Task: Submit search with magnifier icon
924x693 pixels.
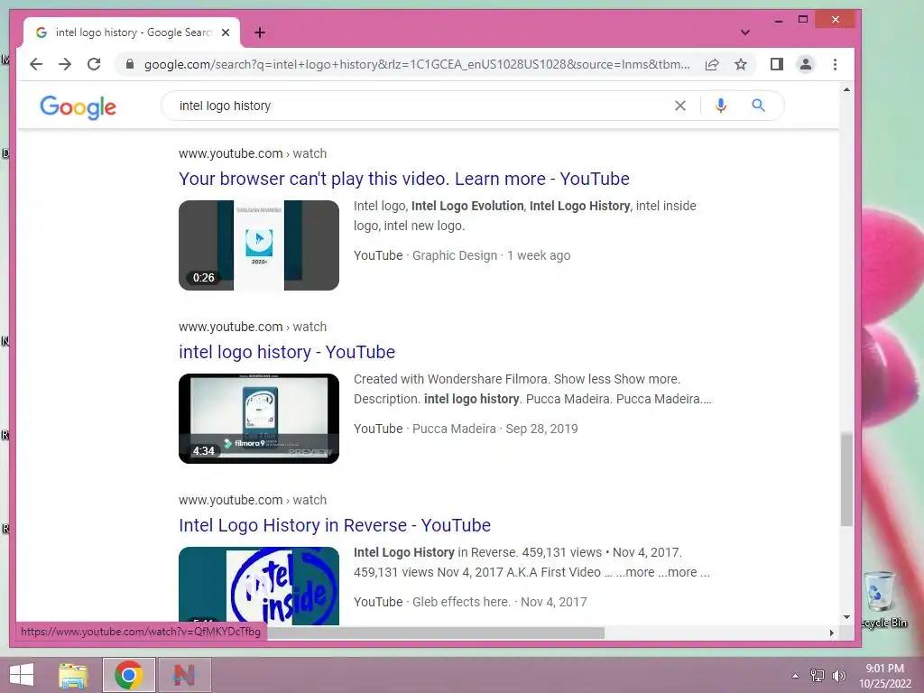Action: [x=758, y=106]
